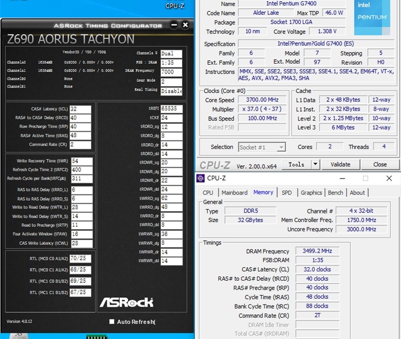401x339 pixels.
Task: Click the ASRock logo in configurator
Action: pyautogui.click(x=126, y=302)
